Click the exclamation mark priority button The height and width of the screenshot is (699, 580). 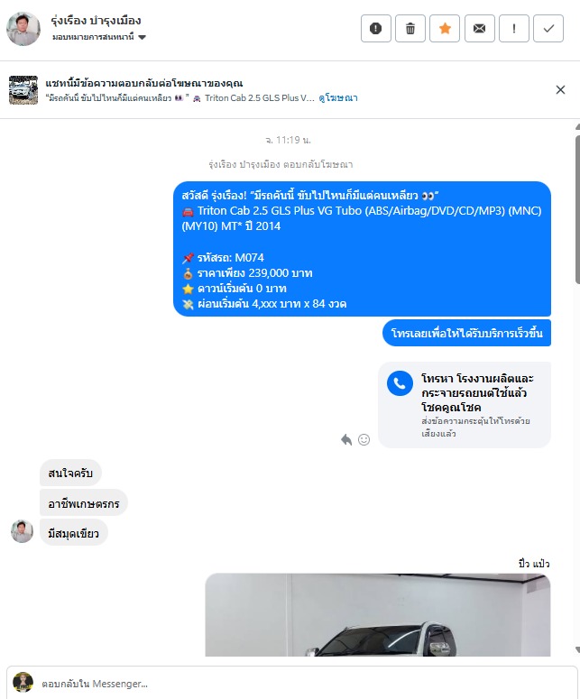click(514, 29)
